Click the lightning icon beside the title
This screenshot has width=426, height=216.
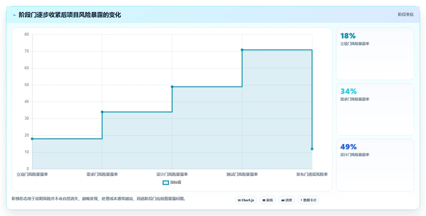(14, 15)
